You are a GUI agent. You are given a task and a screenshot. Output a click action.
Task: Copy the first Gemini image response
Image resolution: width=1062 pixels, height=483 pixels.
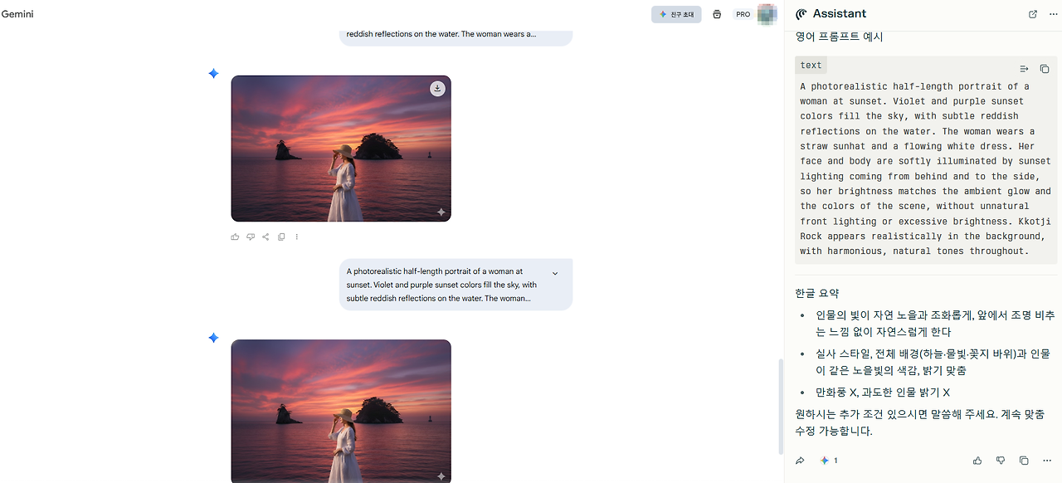click(x=281, y=237)
